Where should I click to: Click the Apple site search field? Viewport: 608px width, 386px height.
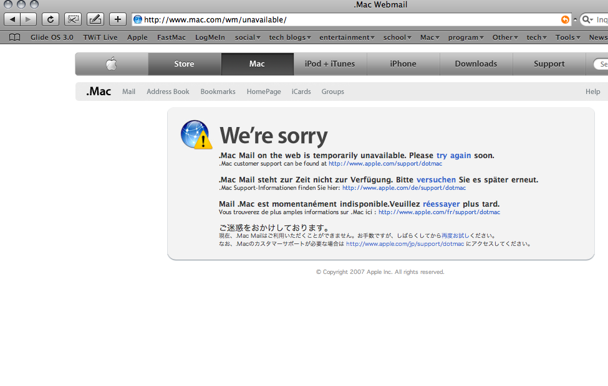click(601, 64)
